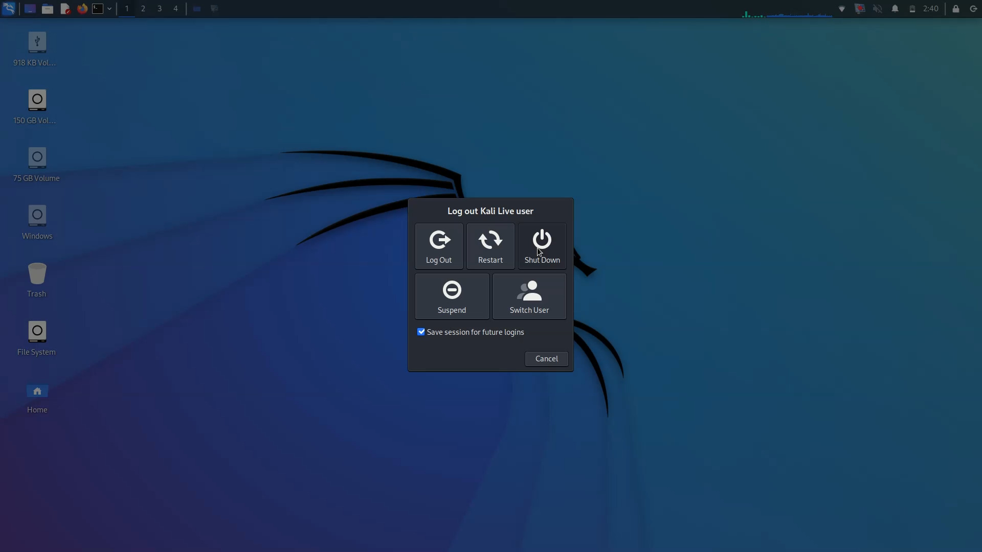Viewport: 982px width, 552px height.
Task: Suspend the system from the dialog
Action: coord(452,296)
